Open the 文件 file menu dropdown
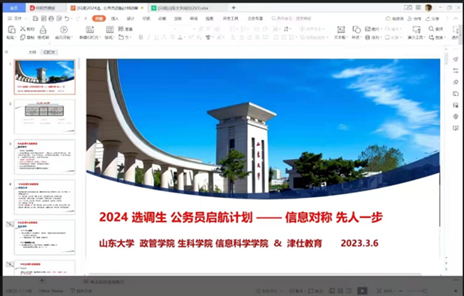Screen dimensions: 464x296 (17, 19)
